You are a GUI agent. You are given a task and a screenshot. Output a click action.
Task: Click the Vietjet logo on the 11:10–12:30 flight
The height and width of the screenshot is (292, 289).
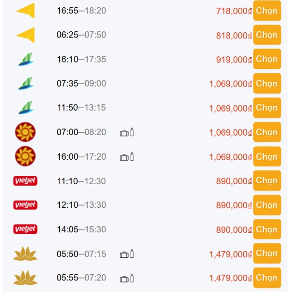click(25, 181)
